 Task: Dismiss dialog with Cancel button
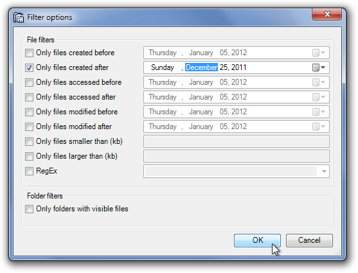click(x=309, y=240)
